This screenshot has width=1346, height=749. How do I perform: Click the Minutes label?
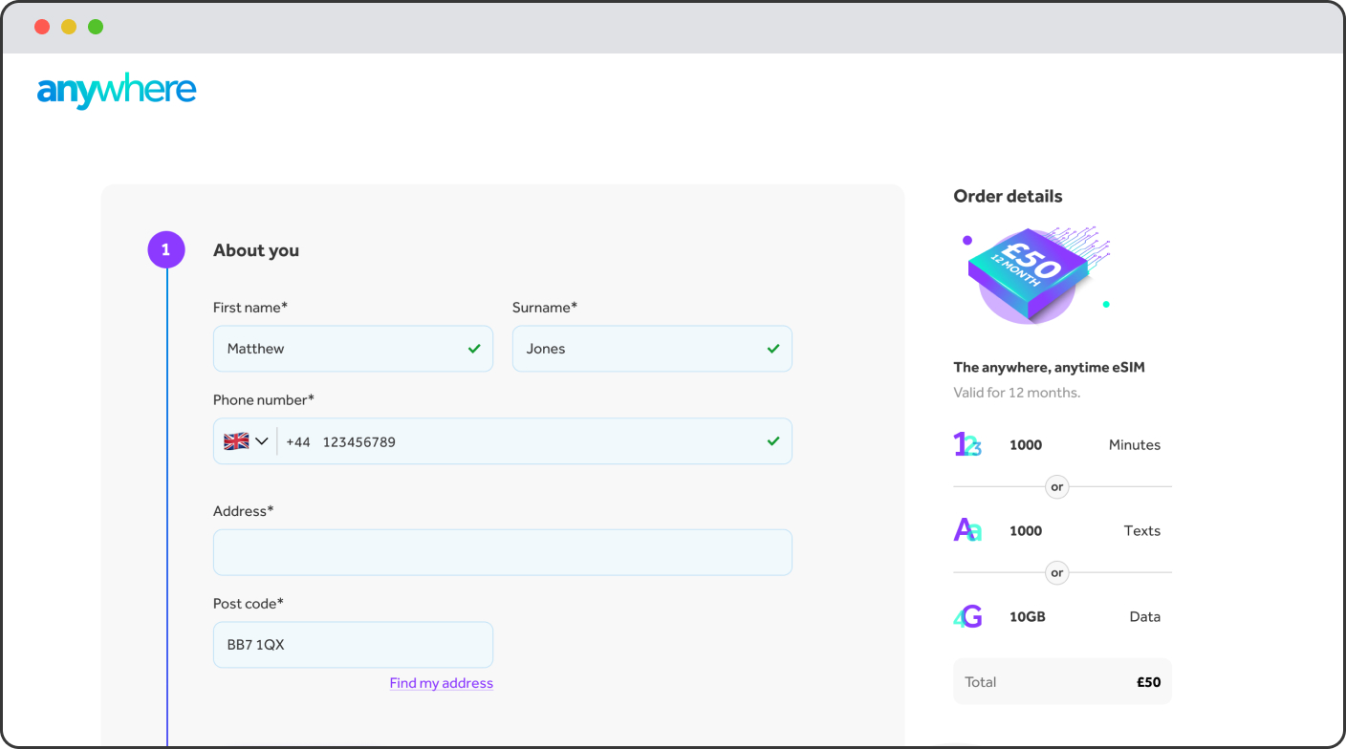pyautogui.click(x=1135, y=445)
